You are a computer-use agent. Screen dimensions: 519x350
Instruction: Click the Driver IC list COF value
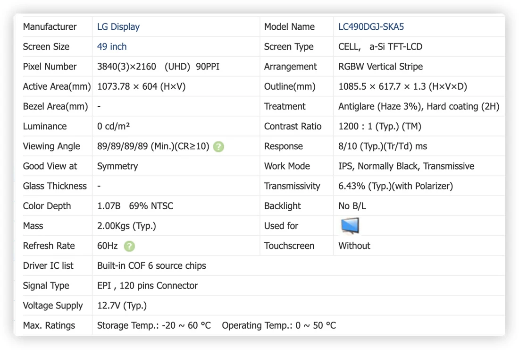click(151, 266)
